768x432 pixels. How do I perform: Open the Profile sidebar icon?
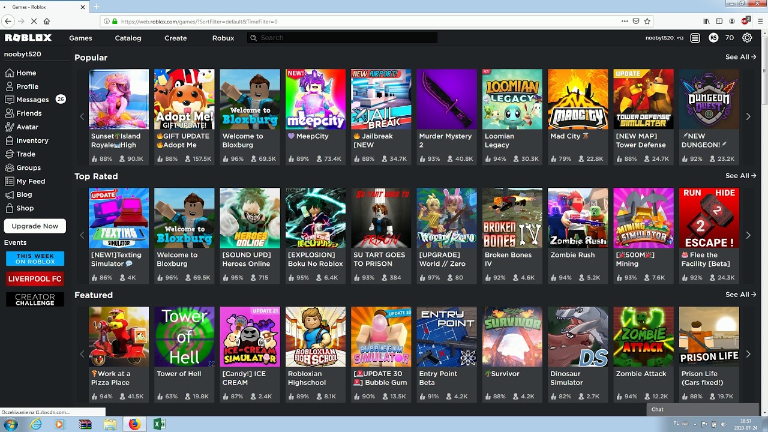(x=10, y=86)
